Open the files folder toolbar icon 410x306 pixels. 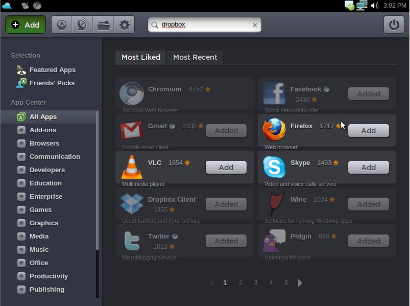pyautogui.click(x=104, y=25)
